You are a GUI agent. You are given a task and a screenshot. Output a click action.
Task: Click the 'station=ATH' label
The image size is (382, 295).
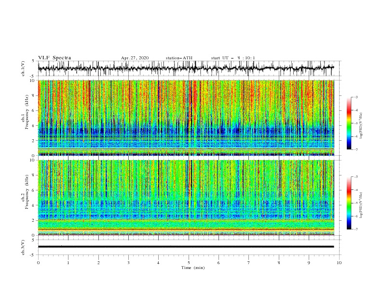coord(179,58)
